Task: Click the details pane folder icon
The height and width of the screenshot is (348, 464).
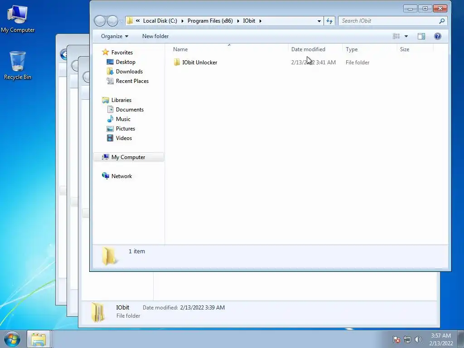Action: 109,256
